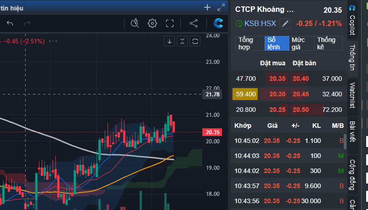Click the CTCP Khoáng company name

(264, 10)
